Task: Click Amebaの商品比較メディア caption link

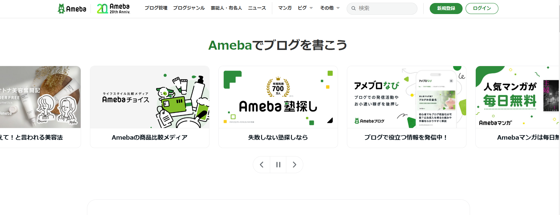Action: [150, 138]
